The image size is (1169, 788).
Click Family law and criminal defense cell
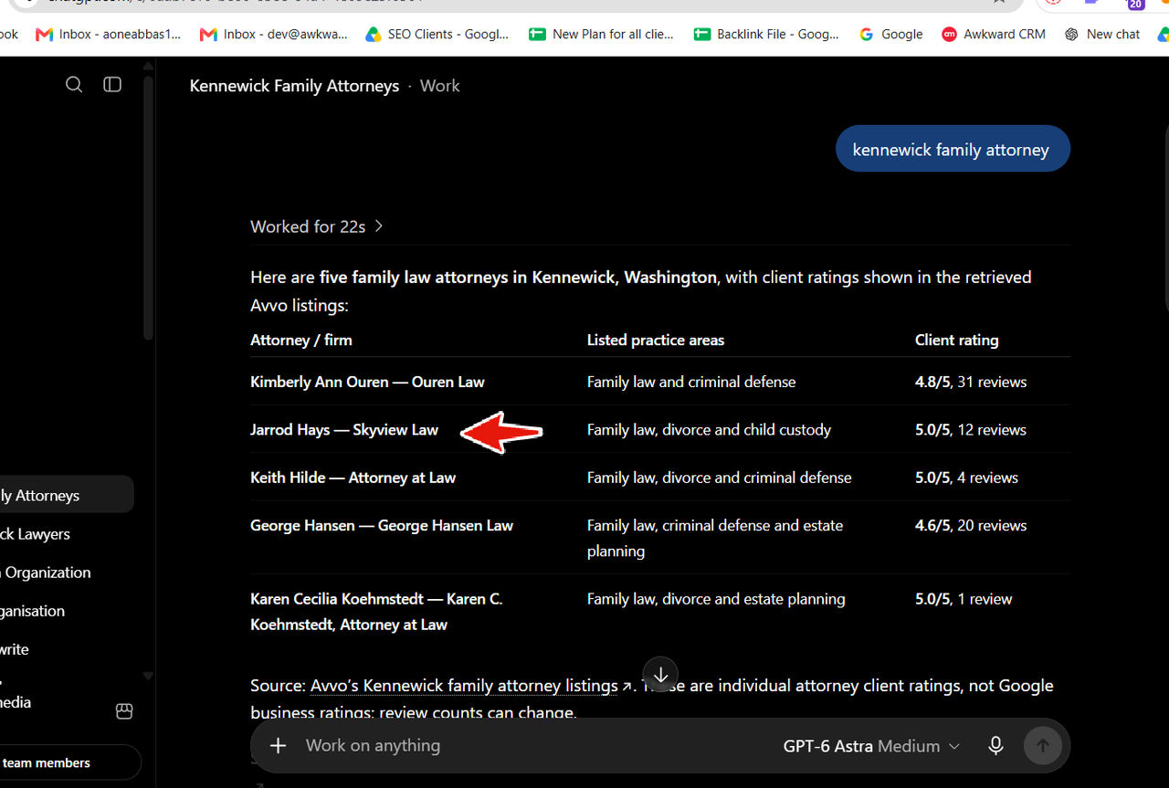[691, 382]
